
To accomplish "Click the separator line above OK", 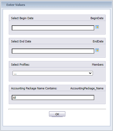I will point(57,109).
